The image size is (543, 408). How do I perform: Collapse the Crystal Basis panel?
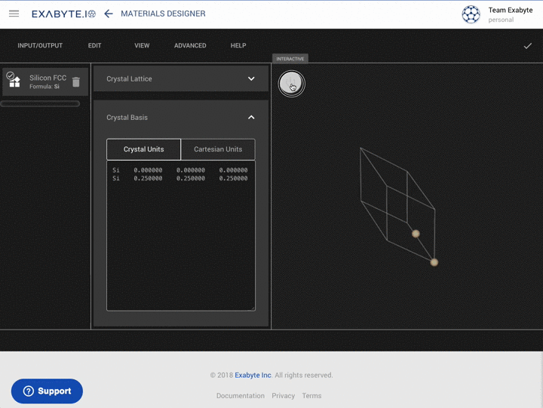pyautogui.click(x=251, y=118)
